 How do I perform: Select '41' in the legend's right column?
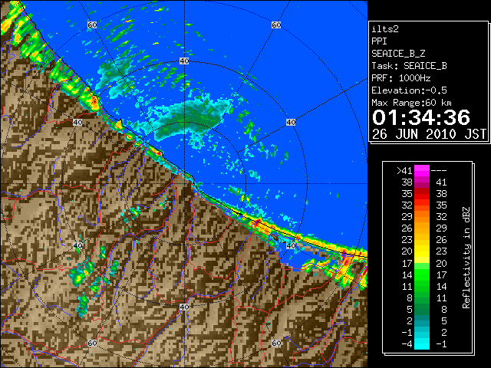(x=441, y=182)
